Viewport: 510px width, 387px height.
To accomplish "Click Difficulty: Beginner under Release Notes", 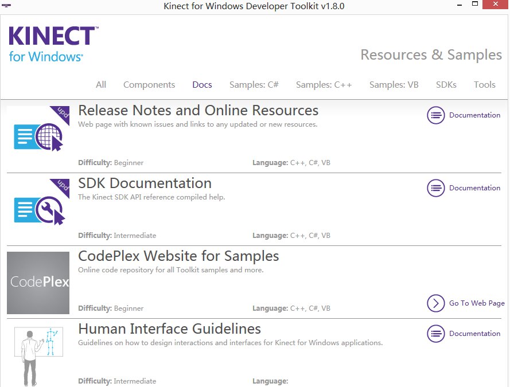I will [111, 163].
